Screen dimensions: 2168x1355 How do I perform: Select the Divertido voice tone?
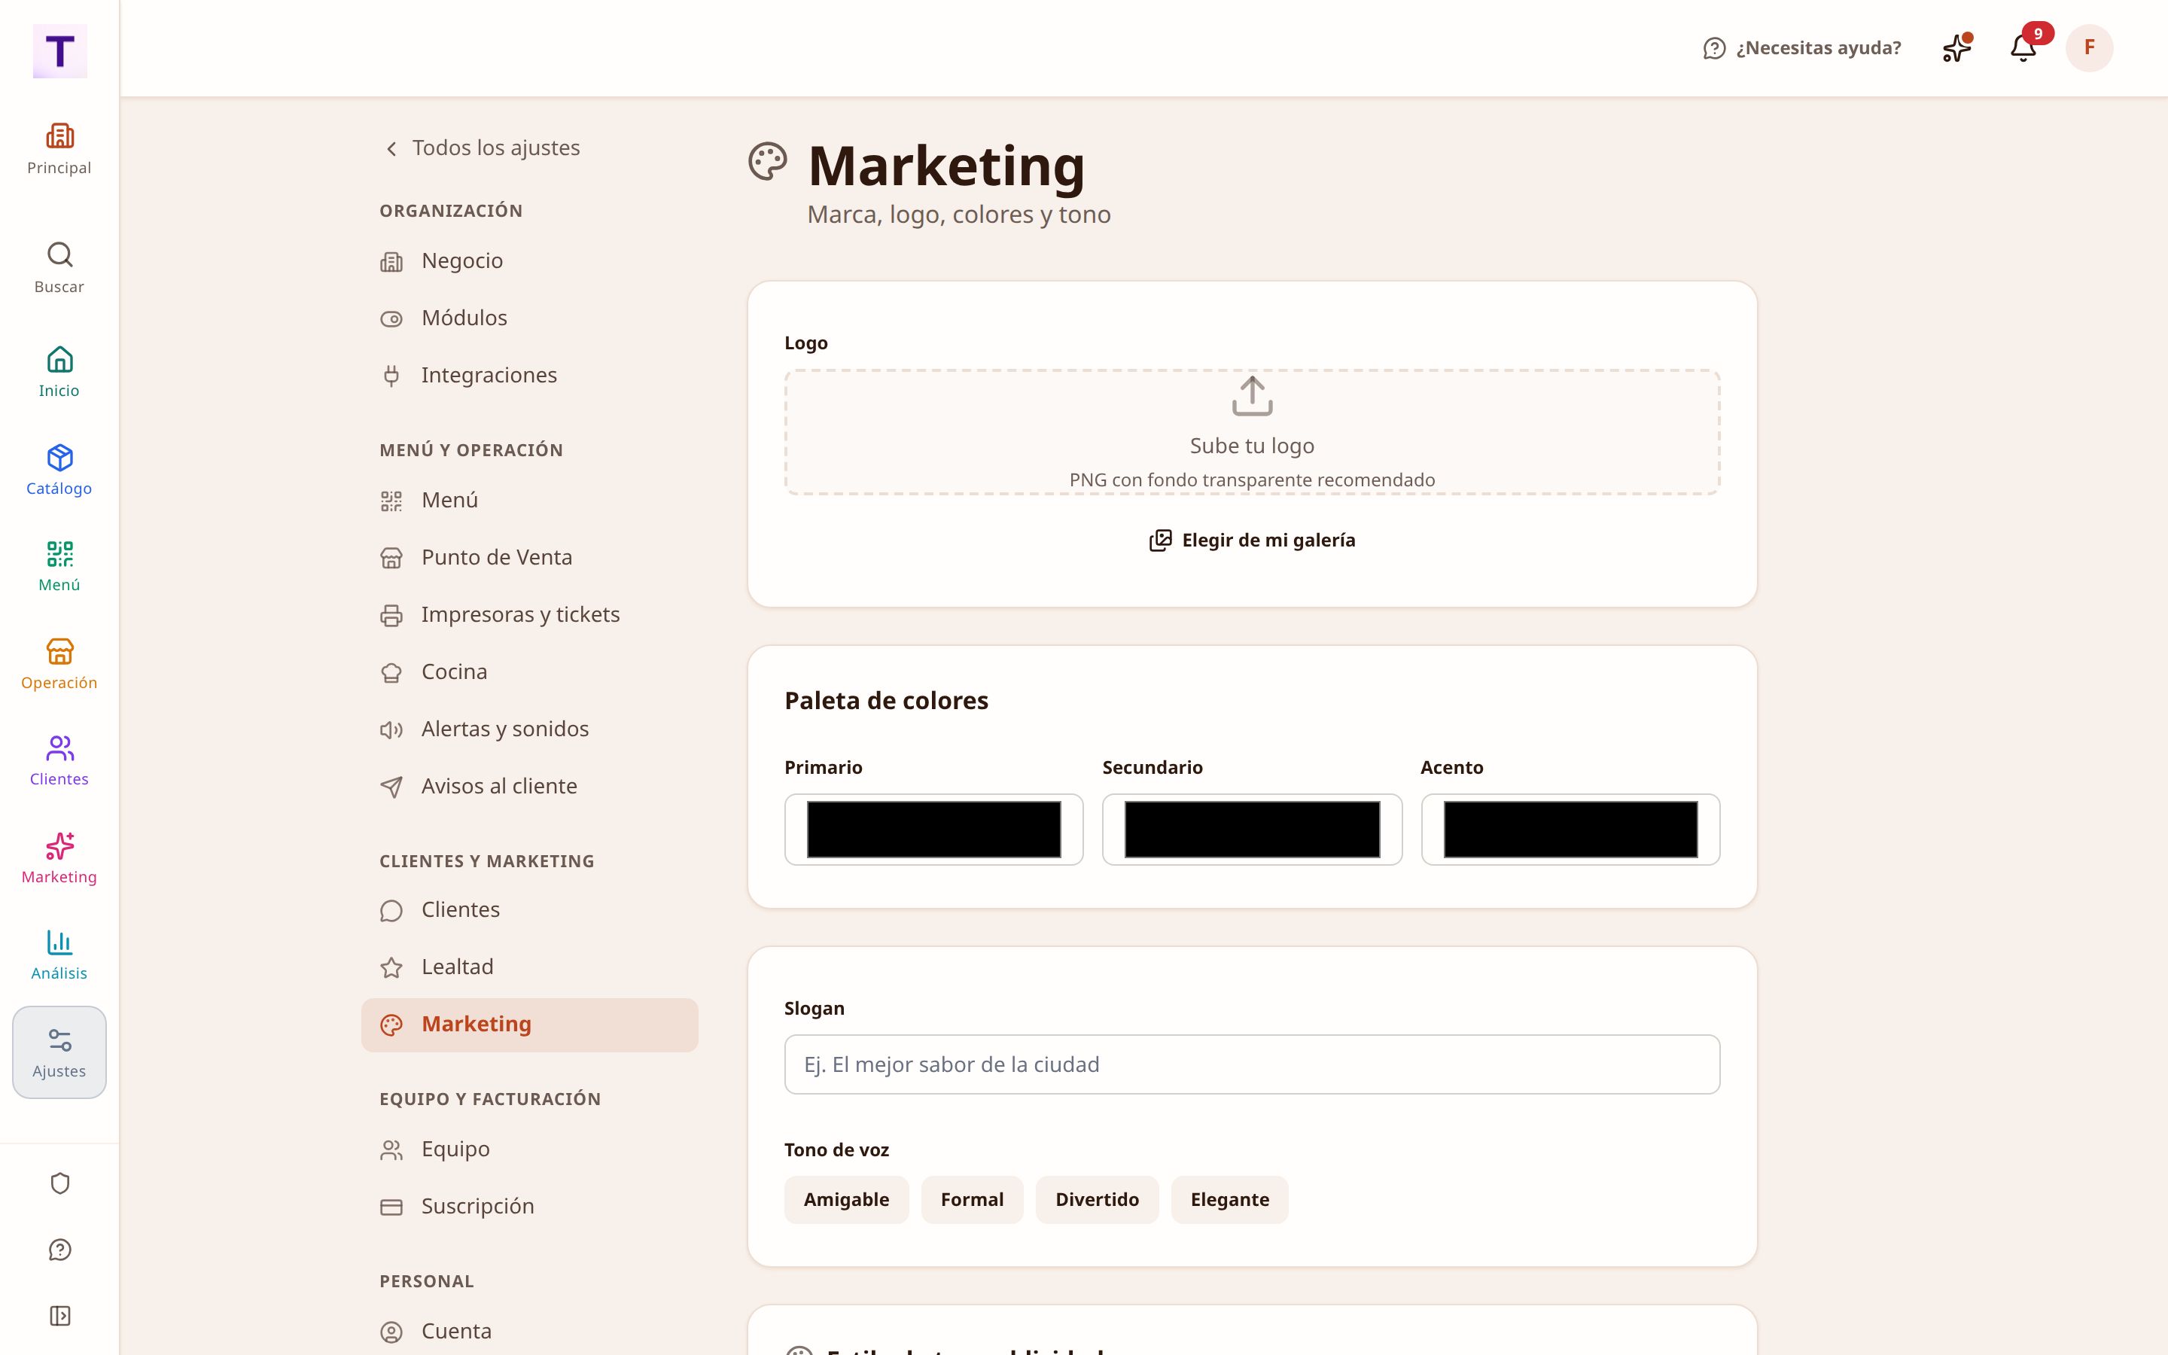pos(1097,1199)
